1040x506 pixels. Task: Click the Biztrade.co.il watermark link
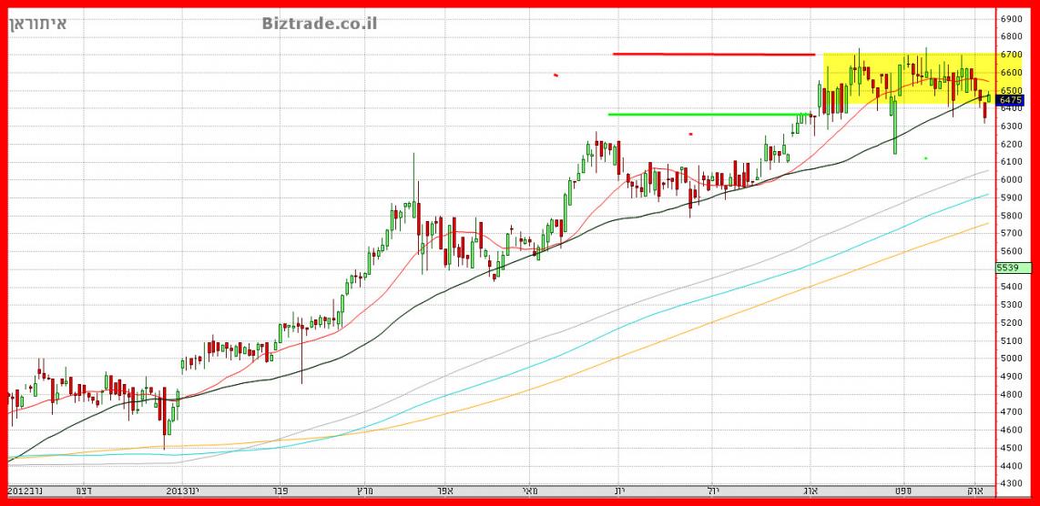[x=319, y=23]
